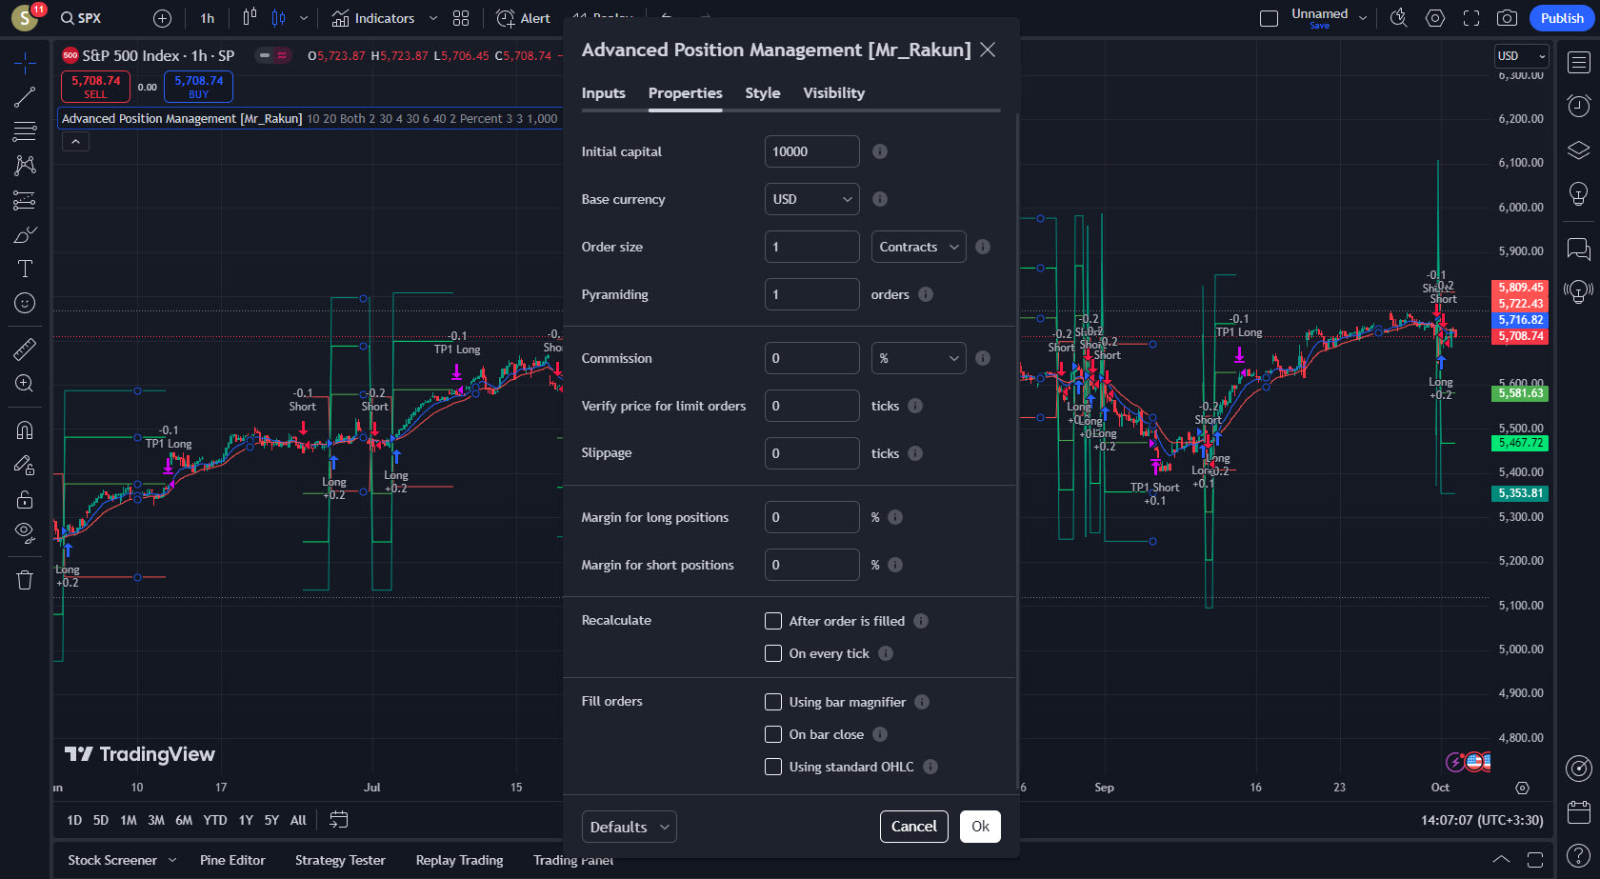Click the info icon beside Initial capital
Viewport: 1600px width, 879px height.
coord(880,151)
